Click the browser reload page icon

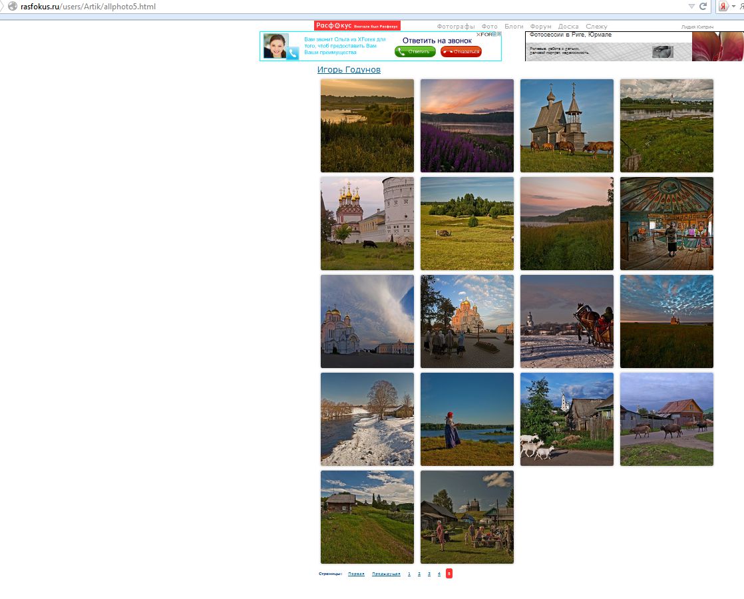coord(703,6)
